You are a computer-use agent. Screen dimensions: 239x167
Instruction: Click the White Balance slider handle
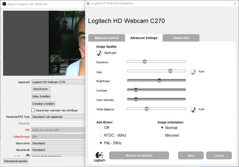pyautogui.click(x=146, y=109)
